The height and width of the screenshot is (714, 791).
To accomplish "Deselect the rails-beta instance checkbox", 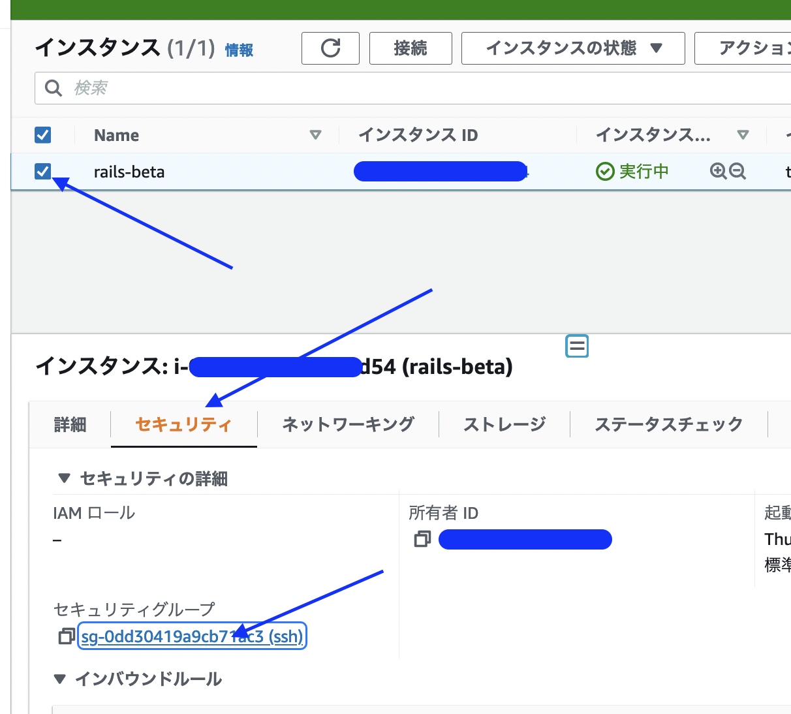I will (x=42, y=171).
